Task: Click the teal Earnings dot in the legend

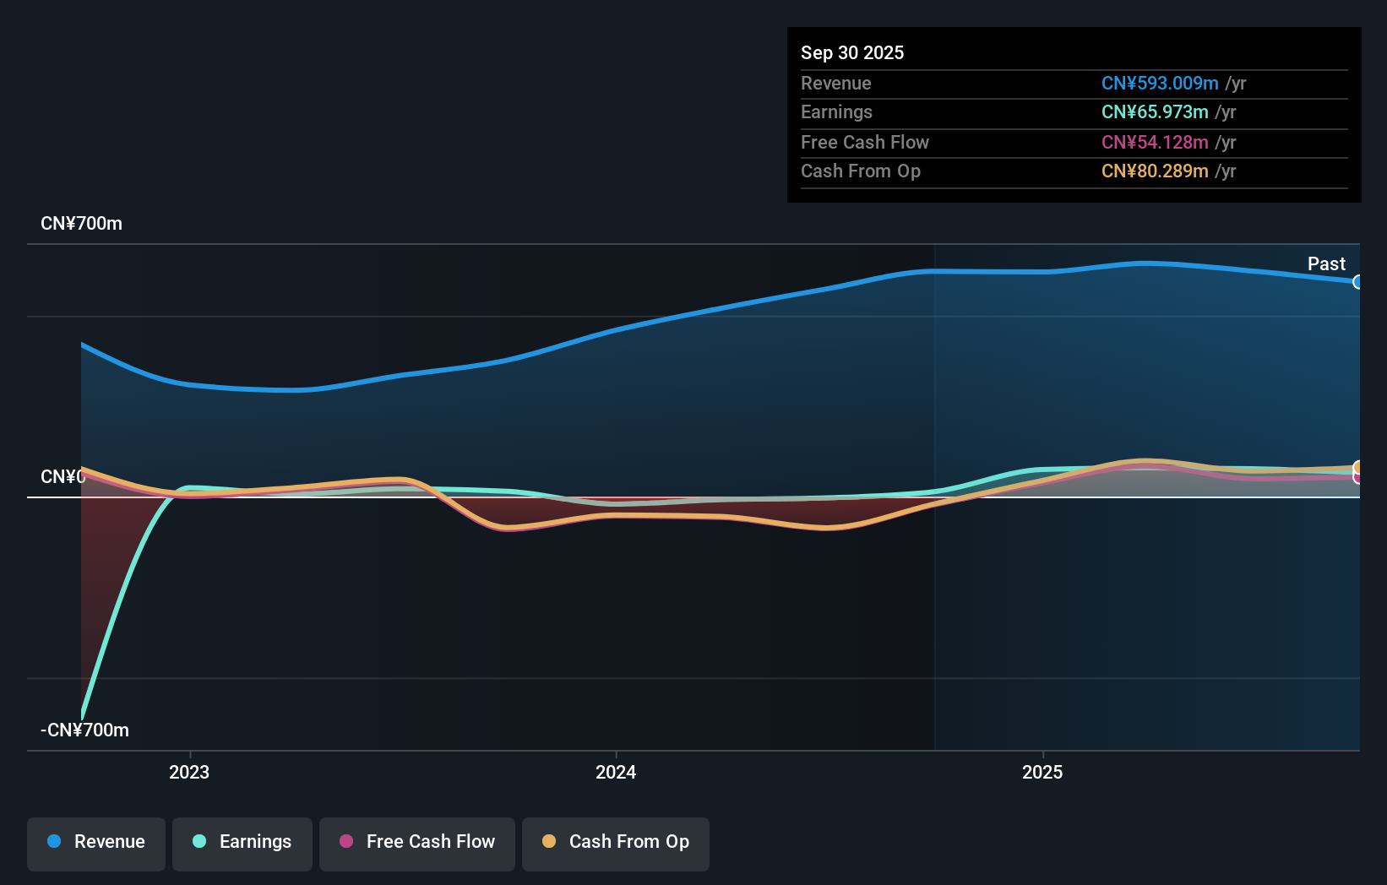Action: 198,842
